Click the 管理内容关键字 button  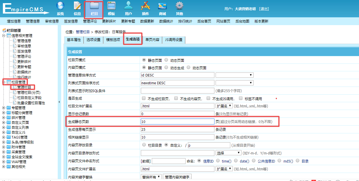[177, 177]
